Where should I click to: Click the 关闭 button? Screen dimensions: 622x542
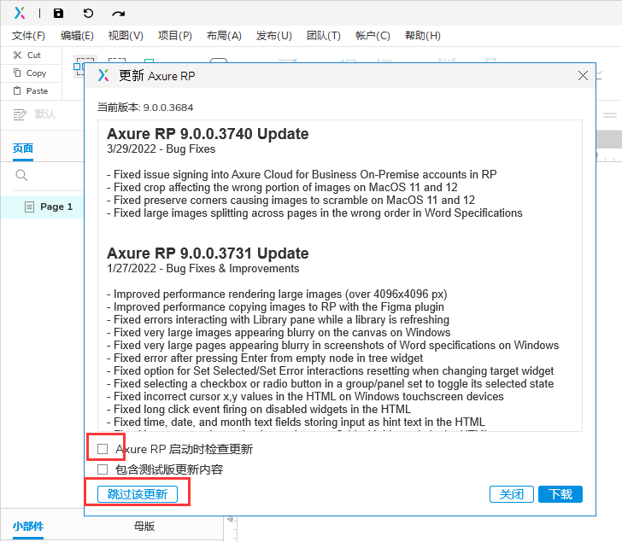(511, 494)
